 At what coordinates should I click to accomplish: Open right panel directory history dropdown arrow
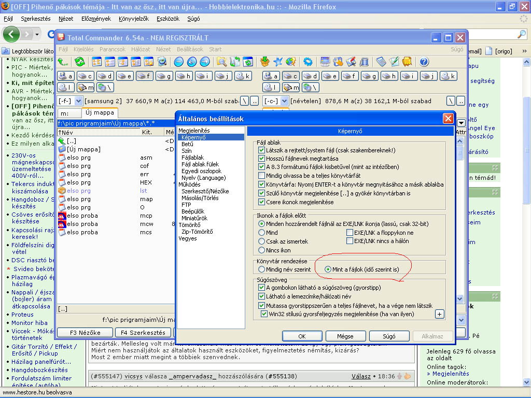click(x=461, y=123)
